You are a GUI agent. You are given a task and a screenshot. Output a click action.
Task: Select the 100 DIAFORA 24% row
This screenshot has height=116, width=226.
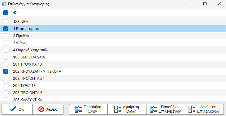[113, 57]
